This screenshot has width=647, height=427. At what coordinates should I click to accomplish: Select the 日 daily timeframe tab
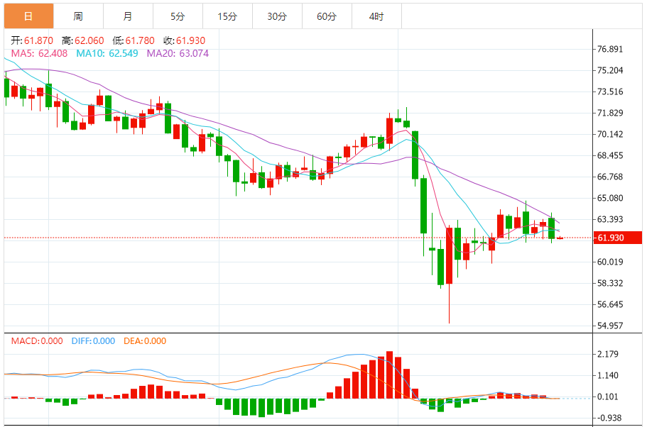point(29,16)
